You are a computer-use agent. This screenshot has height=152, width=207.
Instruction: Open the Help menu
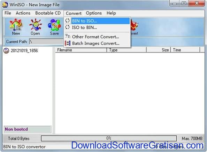point(111,13)
